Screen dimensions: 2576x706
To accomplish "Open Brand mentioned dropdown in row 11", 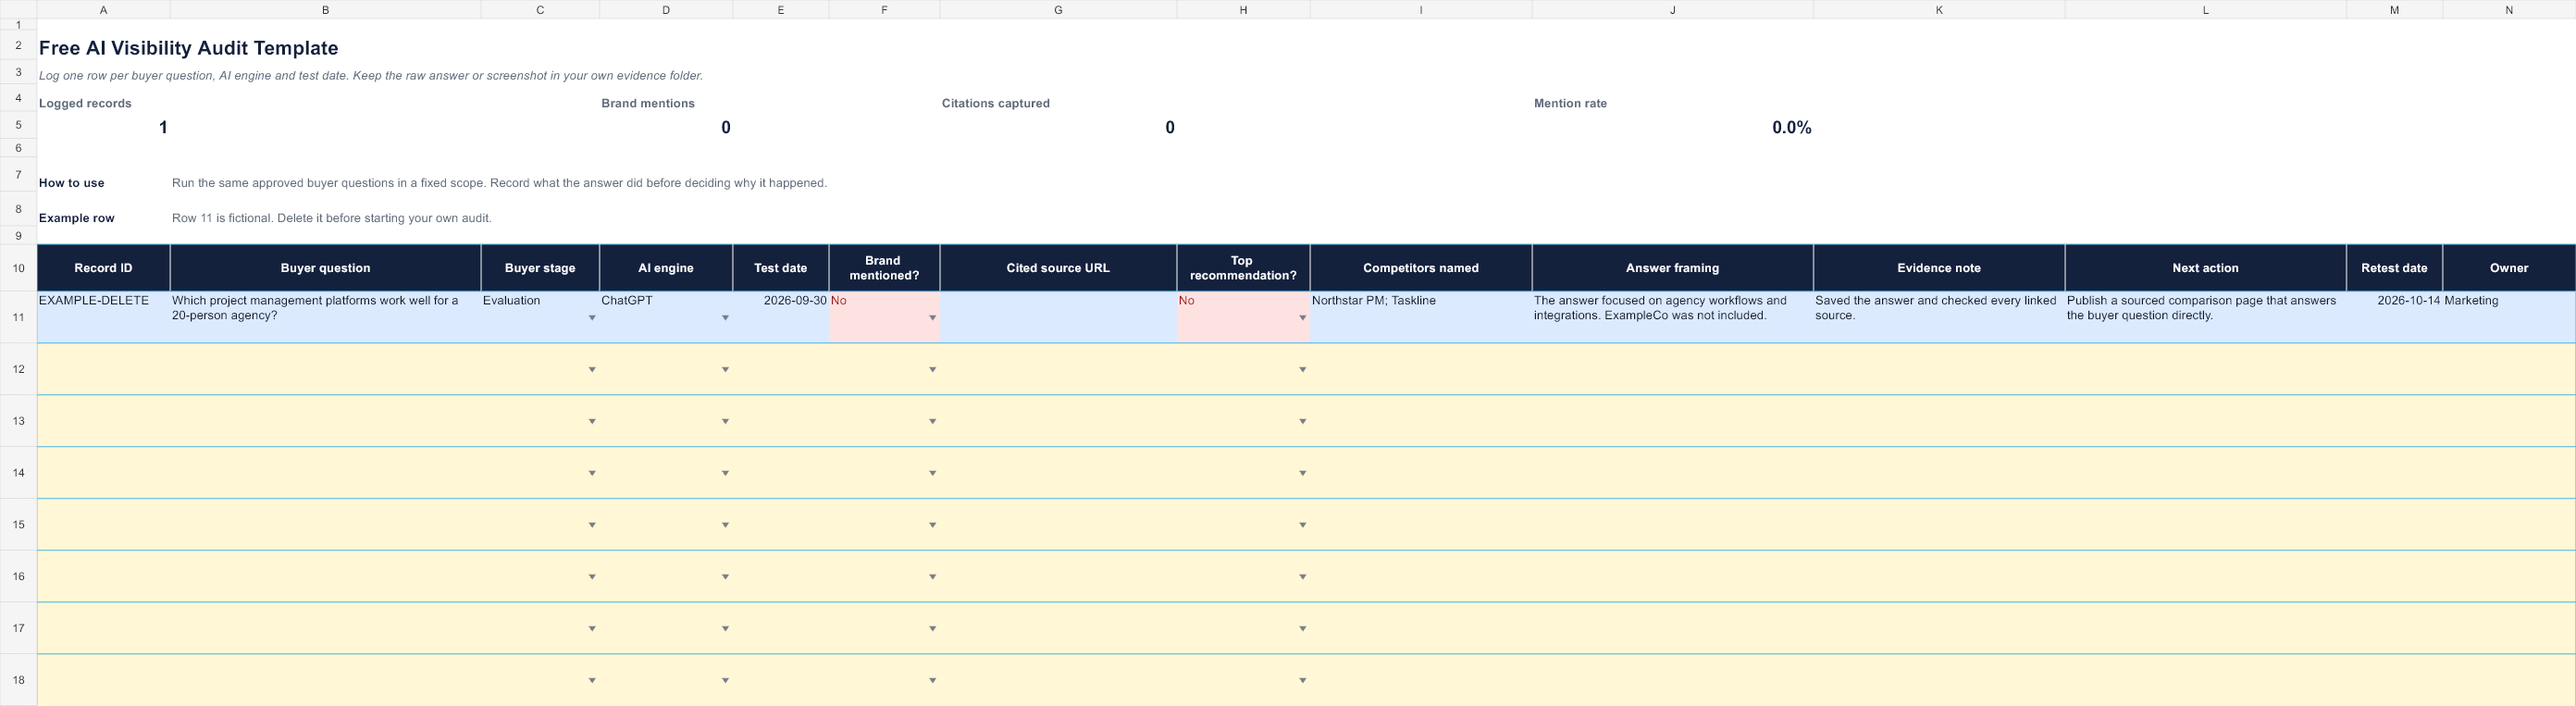I will (932, 318).
